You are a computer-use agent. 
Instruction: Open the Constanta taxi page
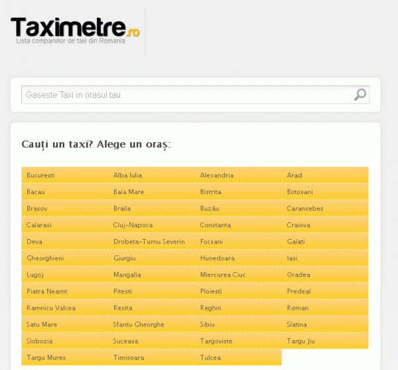pyautogui.click(x=216, y=225)
